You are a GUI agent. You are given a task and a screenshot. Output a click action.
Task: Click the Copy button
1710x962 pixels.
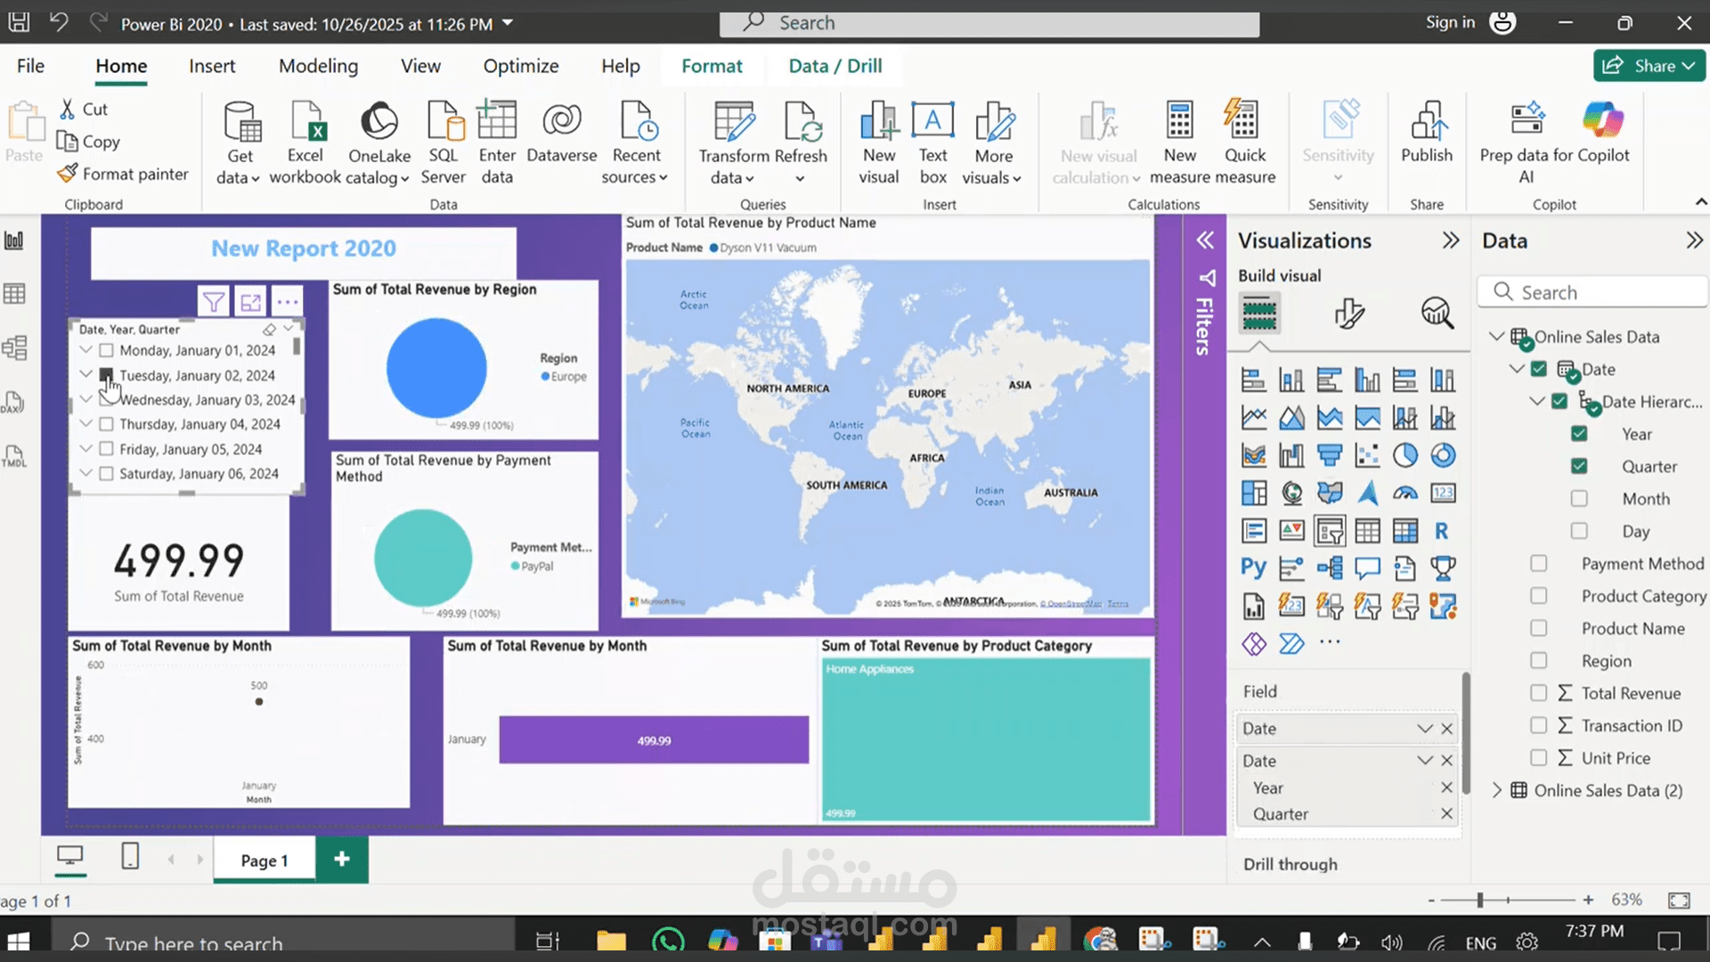coord(88,142)
